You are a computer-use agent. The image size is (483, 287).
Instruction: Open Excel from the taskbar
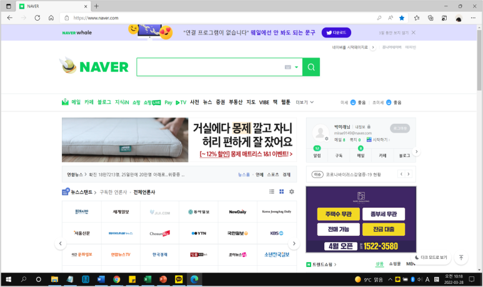coord(147,279)
